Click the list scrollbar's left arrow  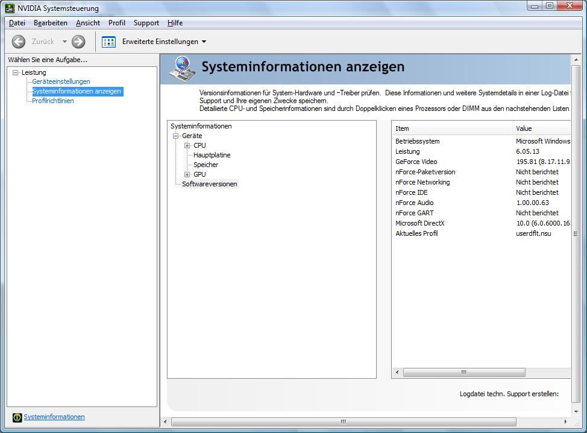click(x=397, y=372)
